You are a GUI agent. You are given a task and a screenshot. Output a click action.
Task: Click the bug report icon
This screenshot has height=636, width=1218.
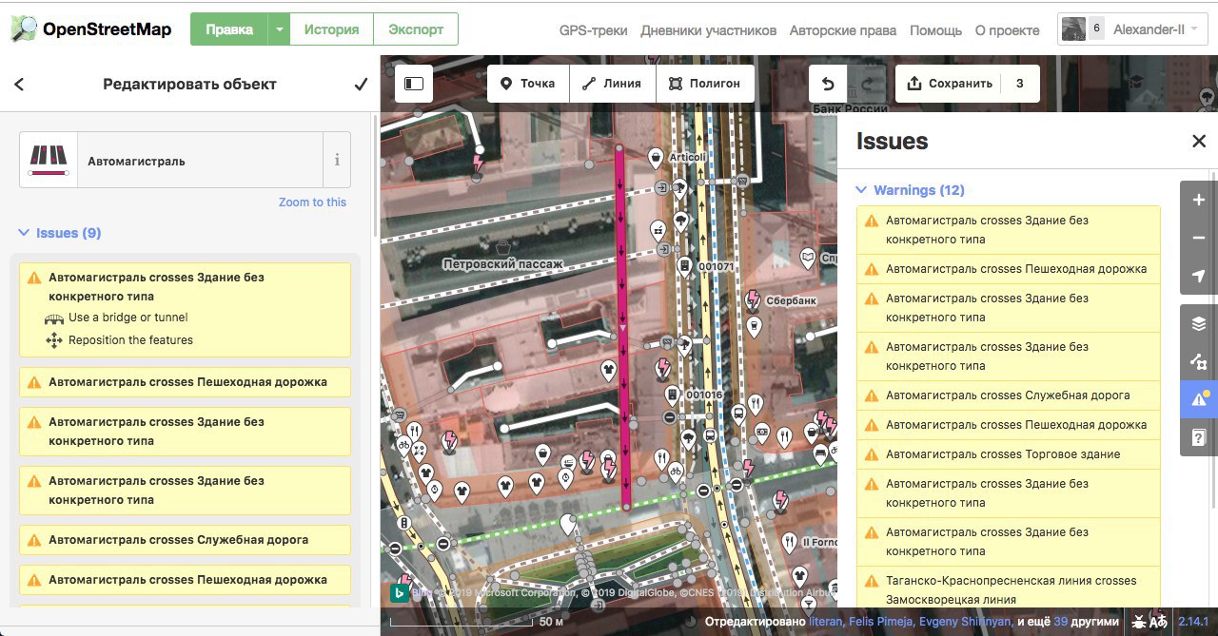tap(1139, 622)
